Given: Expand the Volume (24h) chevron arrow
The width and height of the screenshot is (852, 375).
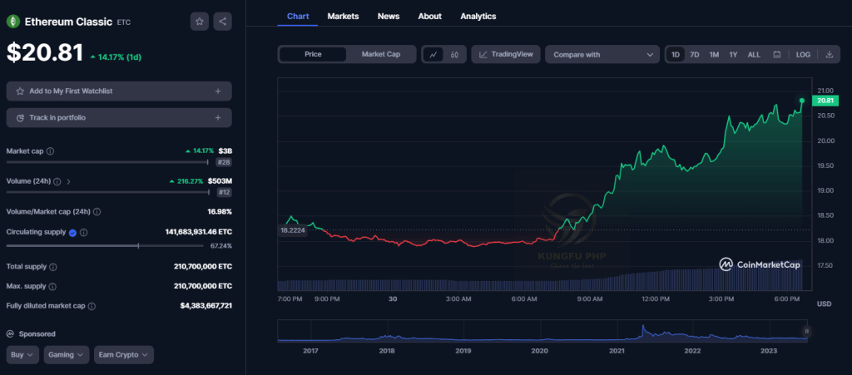Looking at the screenshot, I should click(68, 181).
